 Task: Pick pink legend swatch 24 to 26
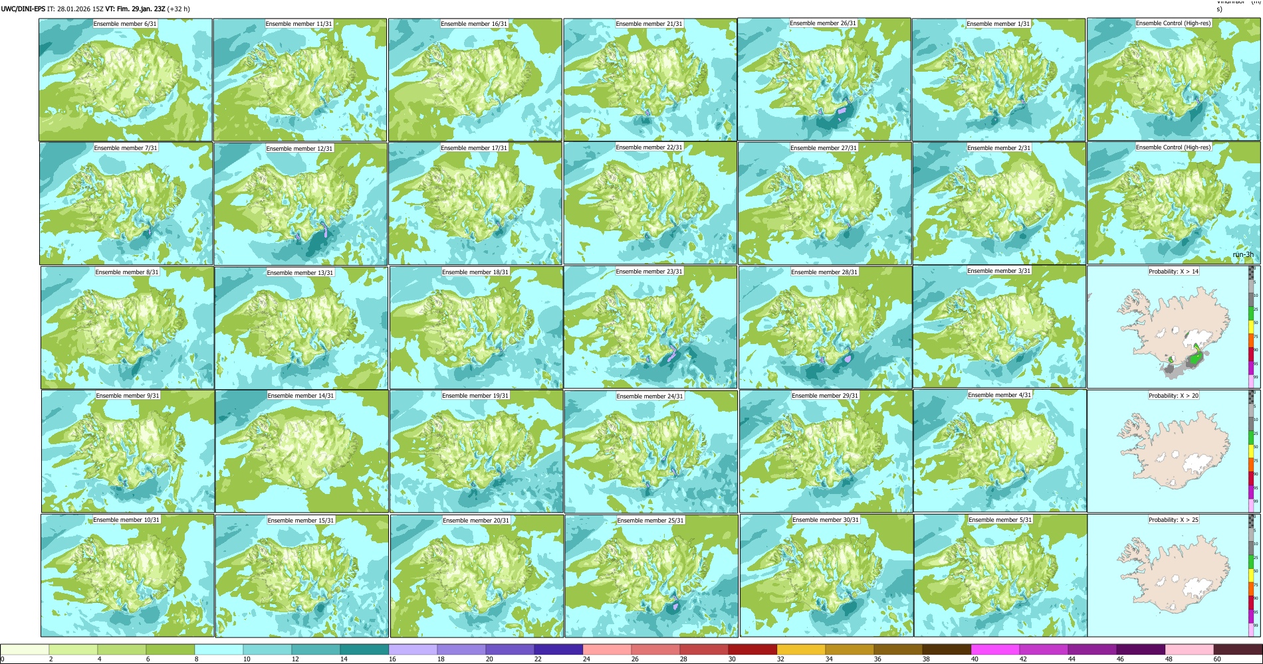(607, 649)
